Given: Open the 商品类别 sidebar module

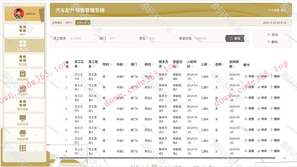Looking at the screenshot, I should (24, 76).
